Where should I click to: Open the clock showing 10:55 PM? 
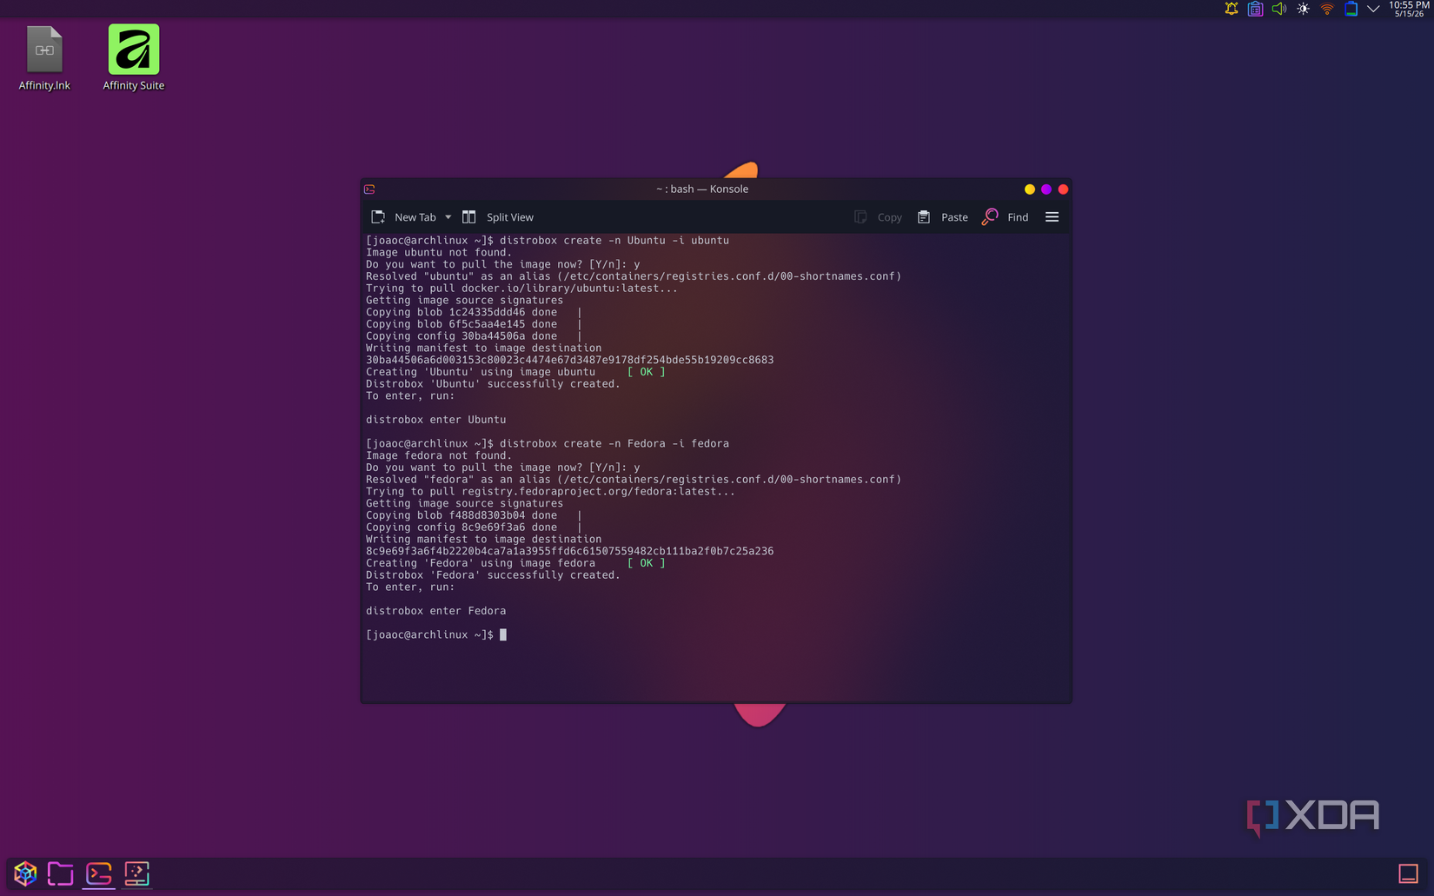pos(1409,9)
